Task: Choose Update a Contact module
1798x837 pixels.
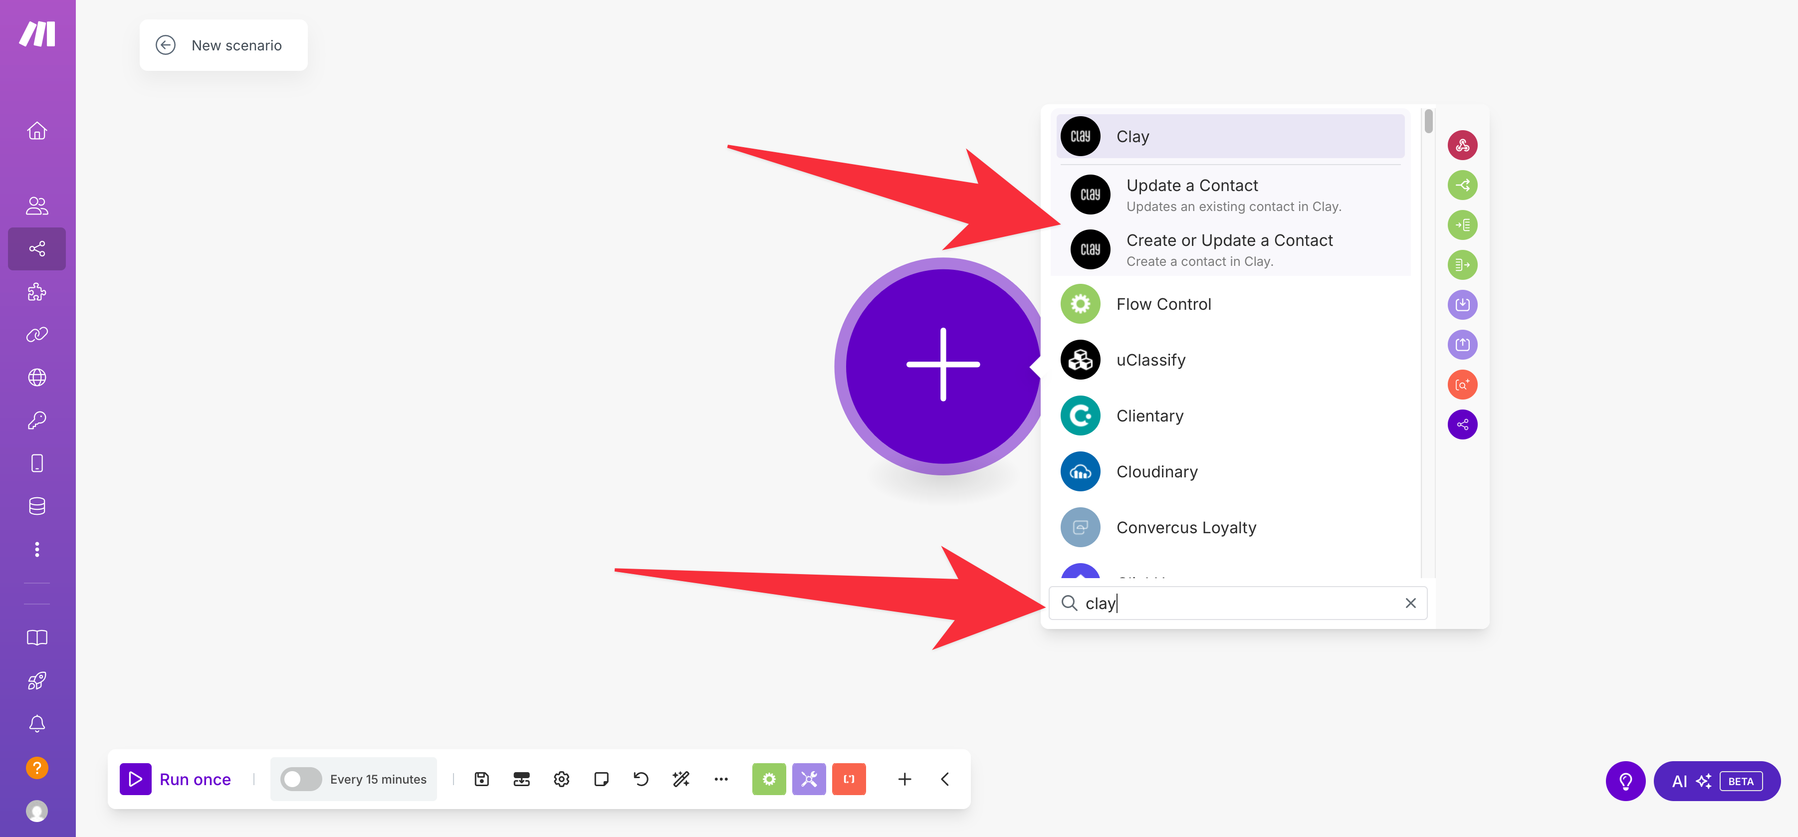Action: [1231, 195]
